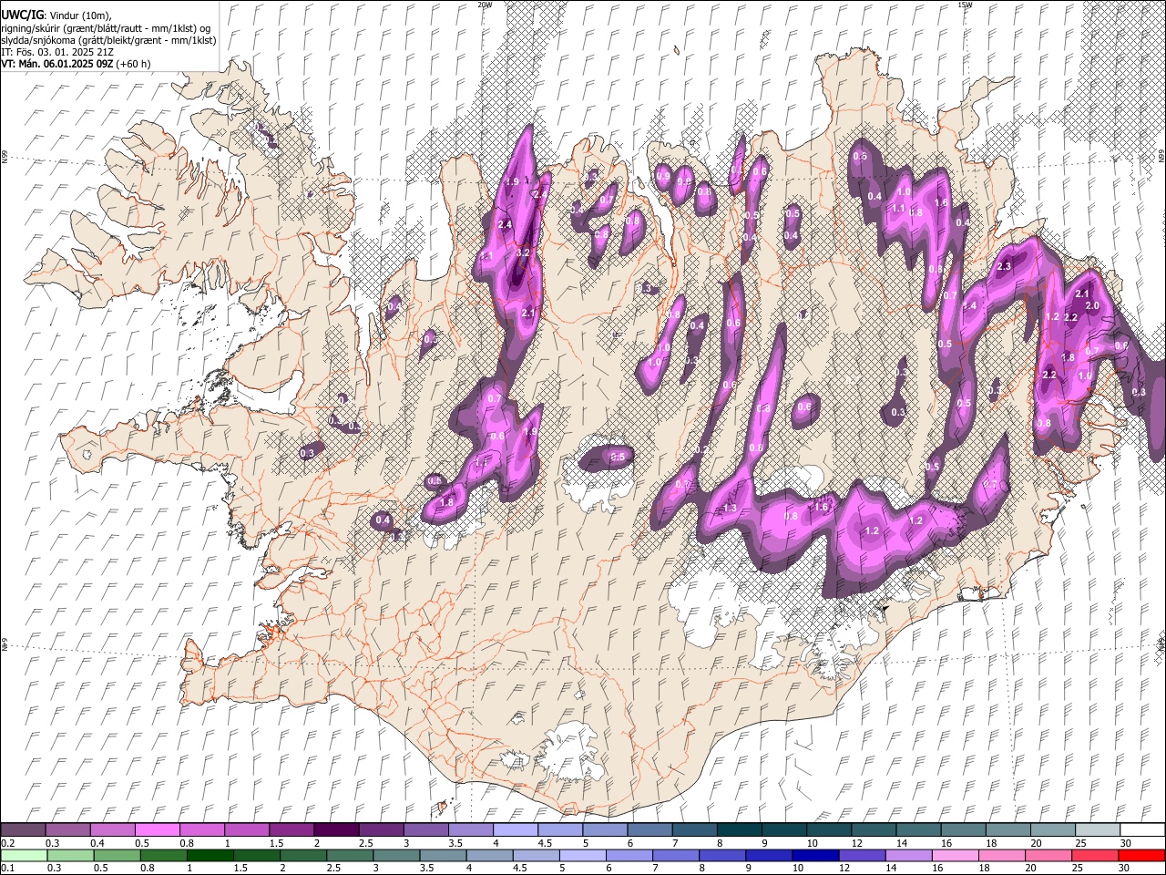Select the bright pink 0.5 snow legend swatch

[157, 829]
